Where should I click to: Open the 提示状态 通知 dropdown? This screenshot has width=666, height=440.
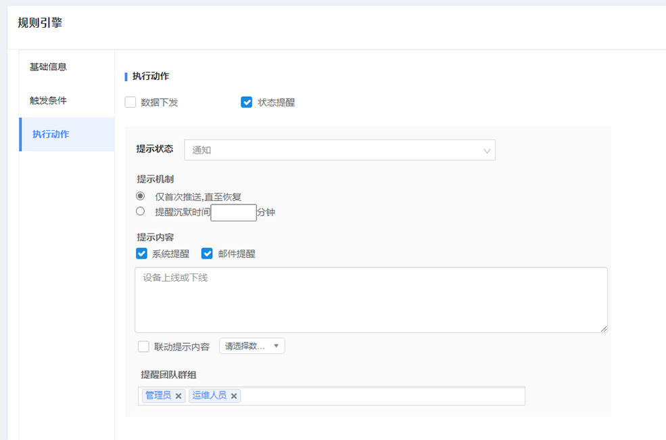[339, 150]
